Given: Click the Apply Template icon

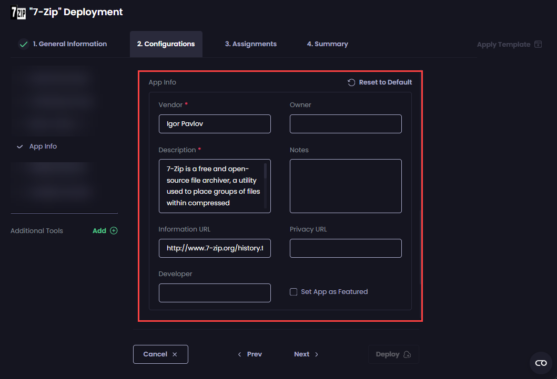Looking at the screenshot, I should [538, 44].
